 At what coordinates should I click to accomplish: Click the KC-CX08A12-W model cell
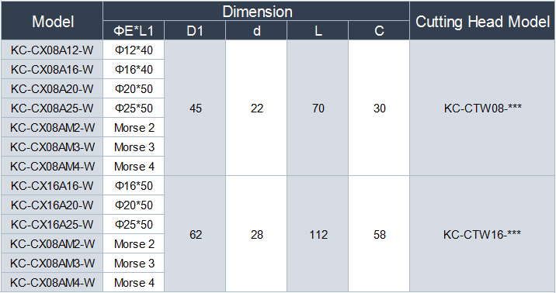coord(52,50)
